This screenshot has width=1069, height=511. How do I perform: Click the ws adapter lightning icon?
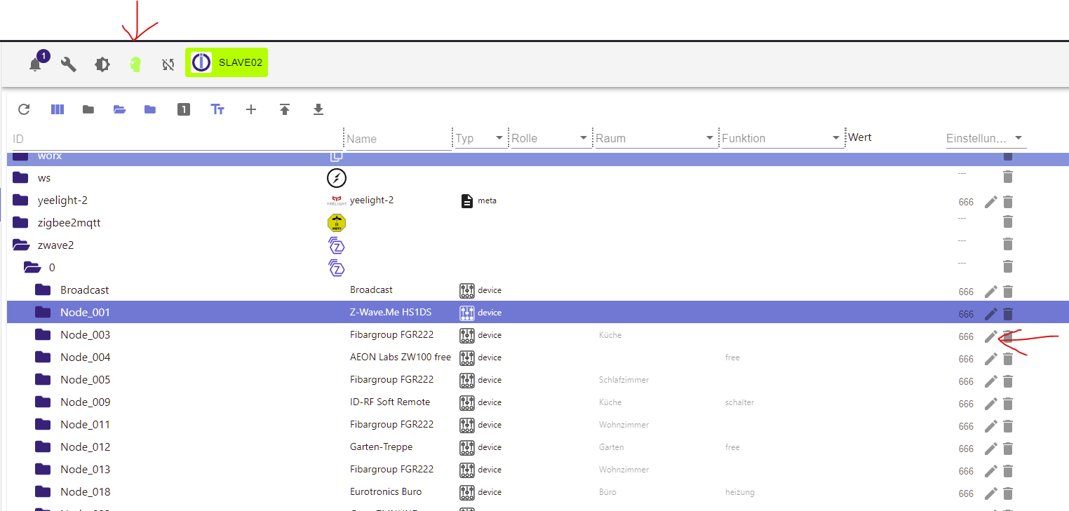coord(337,178)
